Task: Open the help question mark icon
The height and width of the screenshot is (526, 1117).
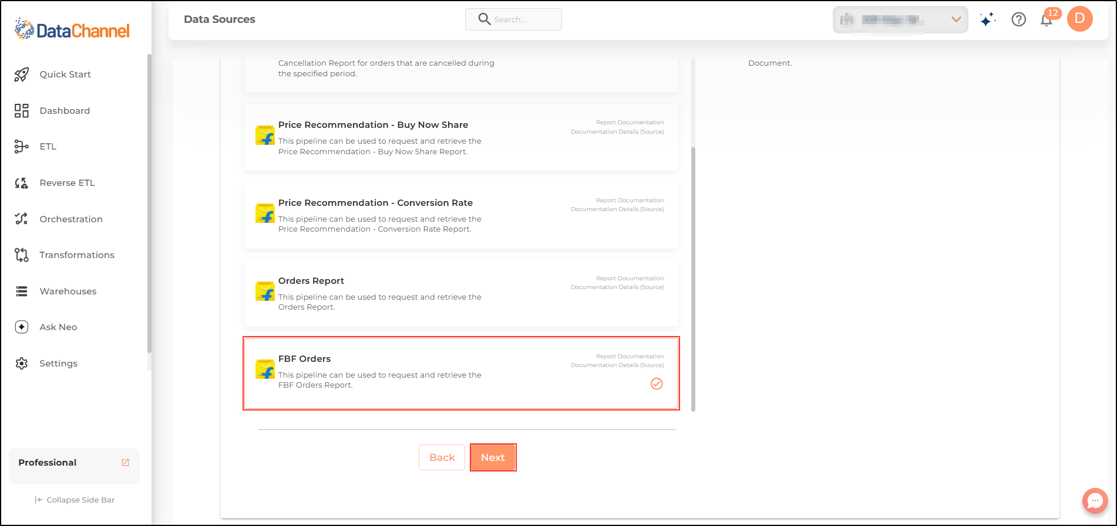Action: pyautogui.click(x=1019, y=19)
